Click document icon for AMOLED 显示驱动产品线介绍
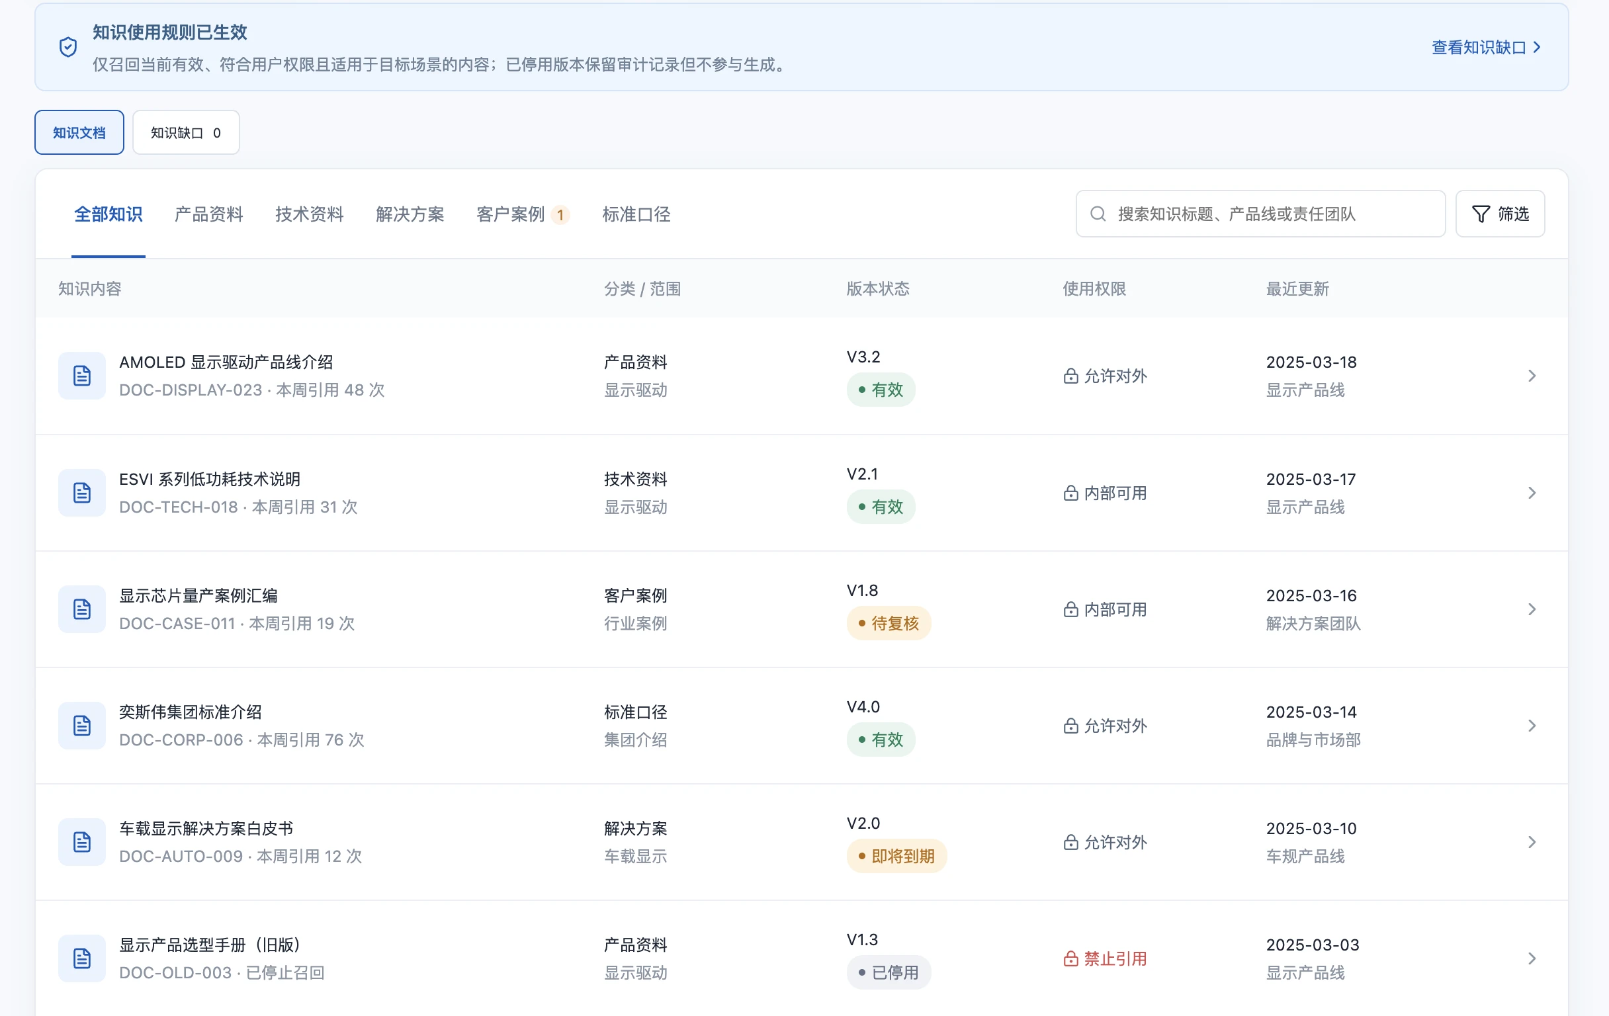 click(x=81, y=376)
